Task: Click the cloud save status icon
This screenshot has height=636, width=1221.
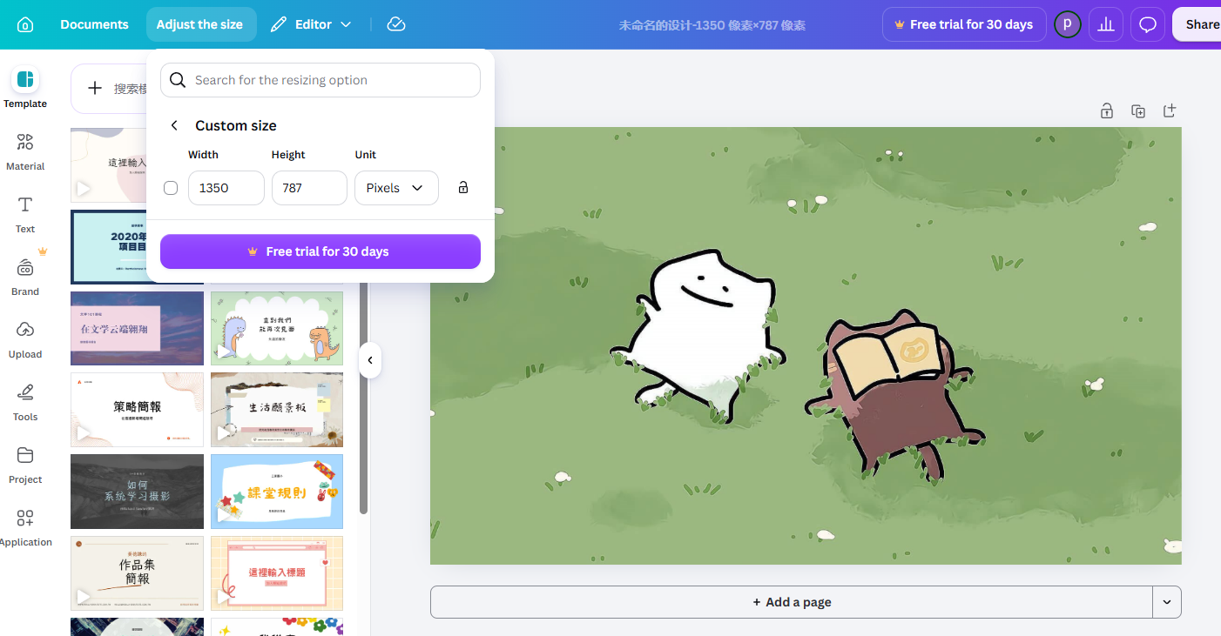Action: point(396,24)
